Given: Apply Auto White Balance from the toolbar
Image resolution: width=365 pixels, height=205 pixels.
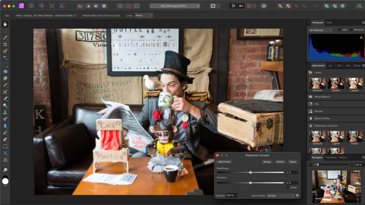Looking at the screenshot, I should coord(104,6).
